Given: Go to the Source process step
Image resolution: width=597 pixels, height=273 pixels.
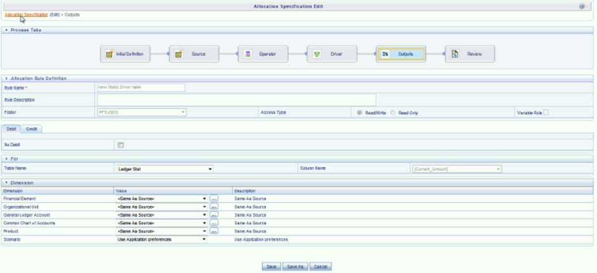Looking at the screenshot, I should click(194, 54).
